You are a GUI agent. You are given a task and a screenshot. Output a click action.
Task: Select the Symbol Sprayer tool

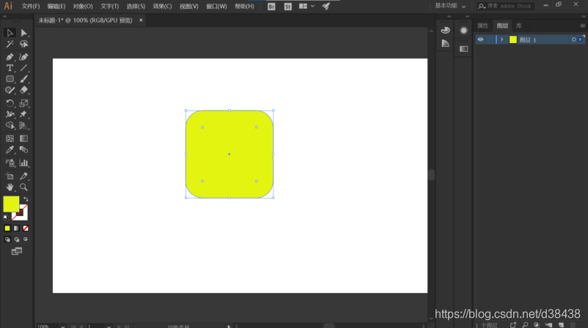pos(10,163)
